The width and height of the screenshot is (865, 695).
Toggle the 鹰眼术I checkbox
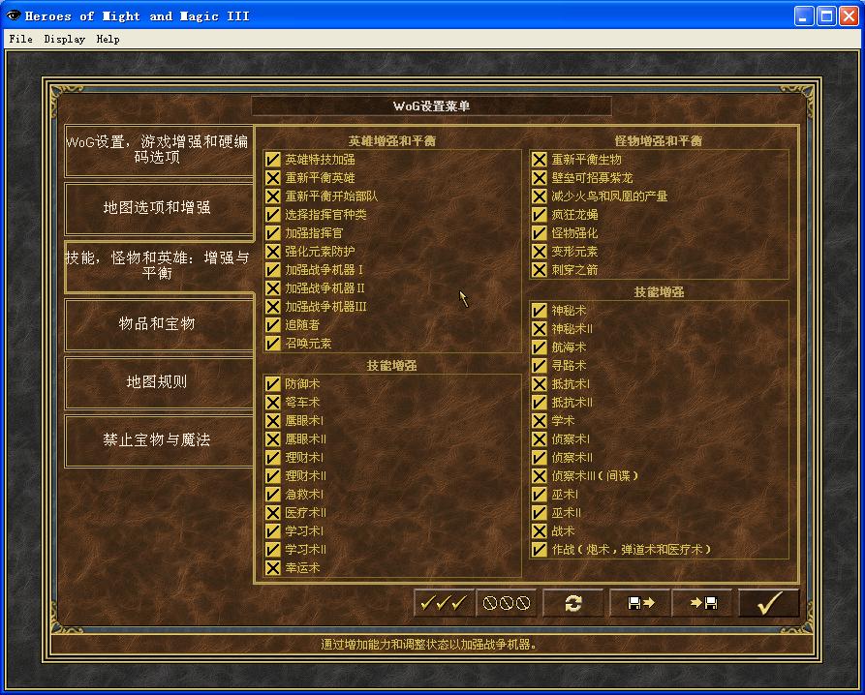click(272, 421)
